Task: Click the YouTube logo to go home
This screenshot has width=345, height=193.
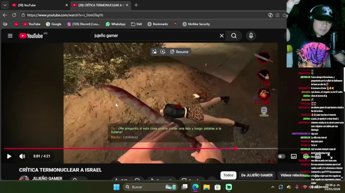Action: pyautogui.click(x=31, y=36)
